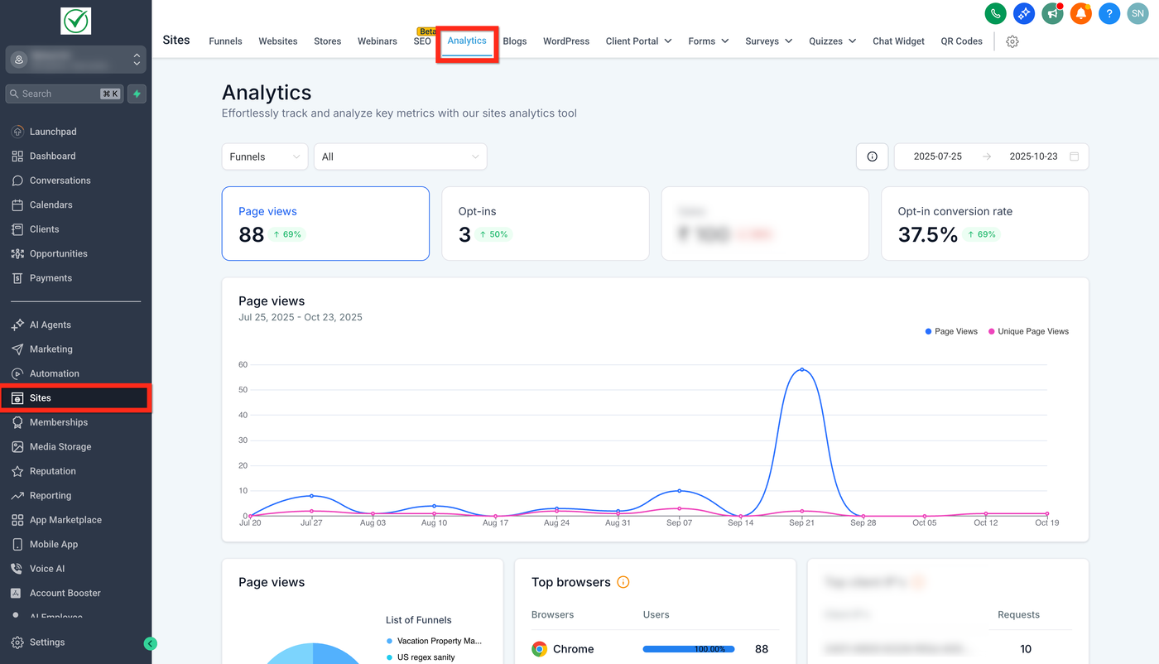Collapse sidebar using the green arrow button
The image size is (1159, 664).
coord(150,643)
